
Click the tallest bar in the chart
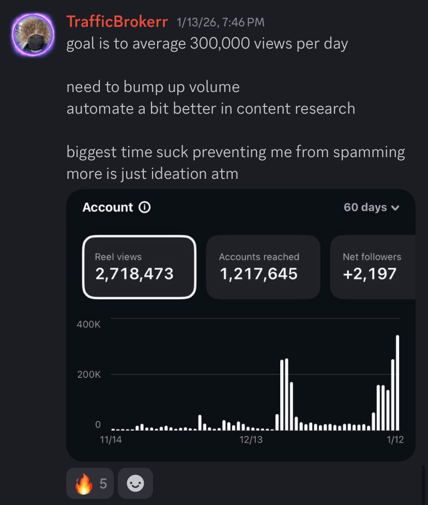point(398,382)
